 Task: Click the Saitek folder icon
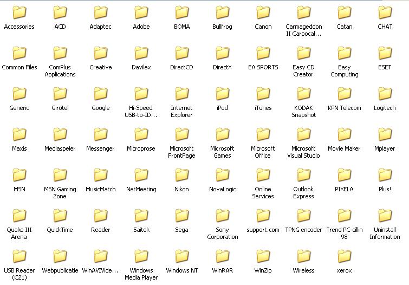(x=141, y=216)
